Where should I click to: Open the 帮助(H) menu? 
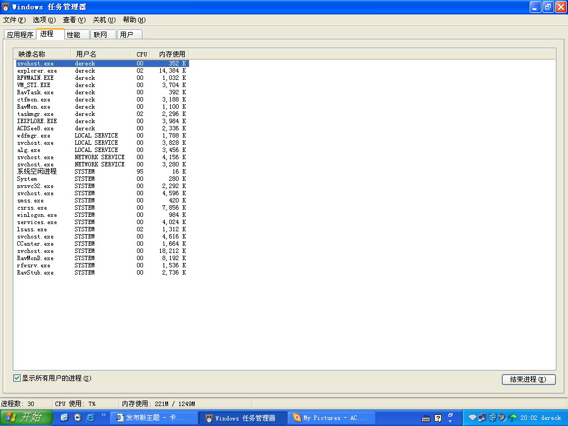point(134,20)
